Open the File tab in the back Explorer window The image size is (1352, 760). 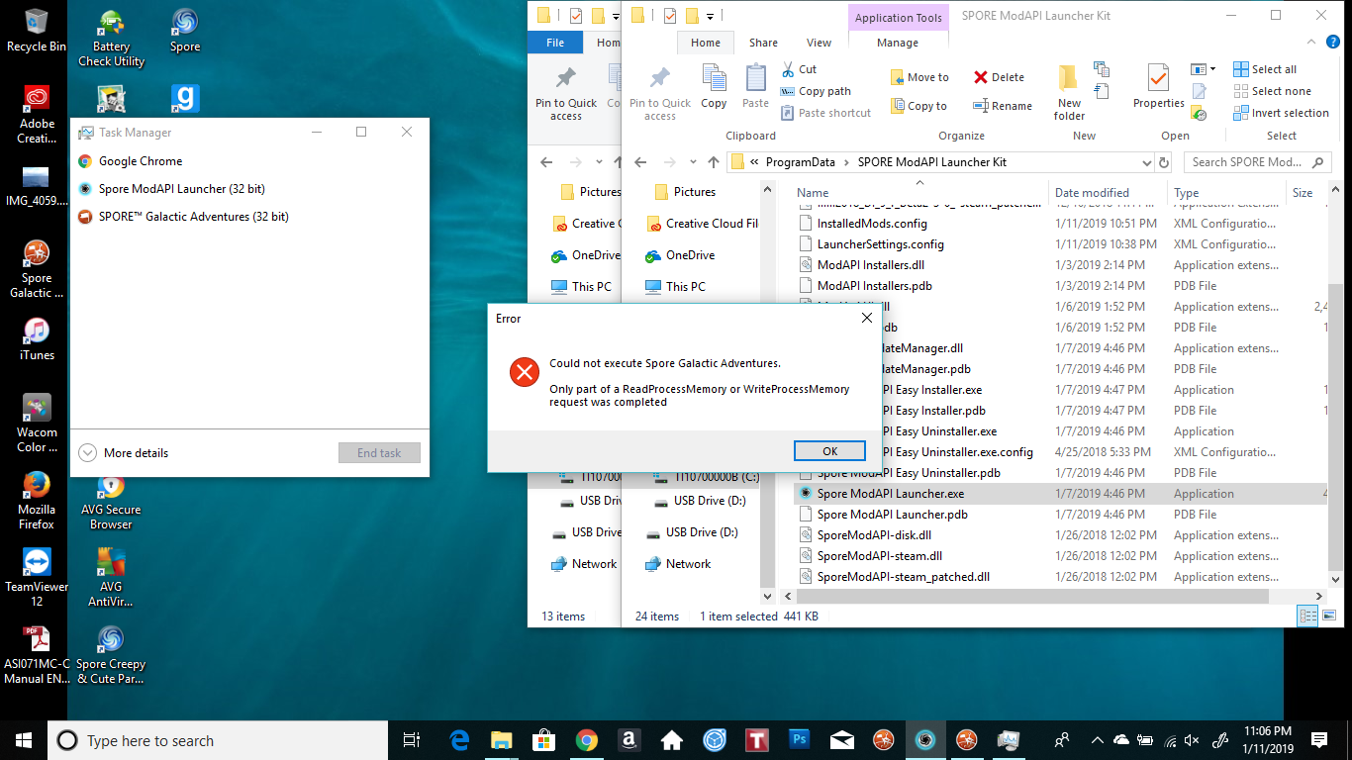pos(555,43)
